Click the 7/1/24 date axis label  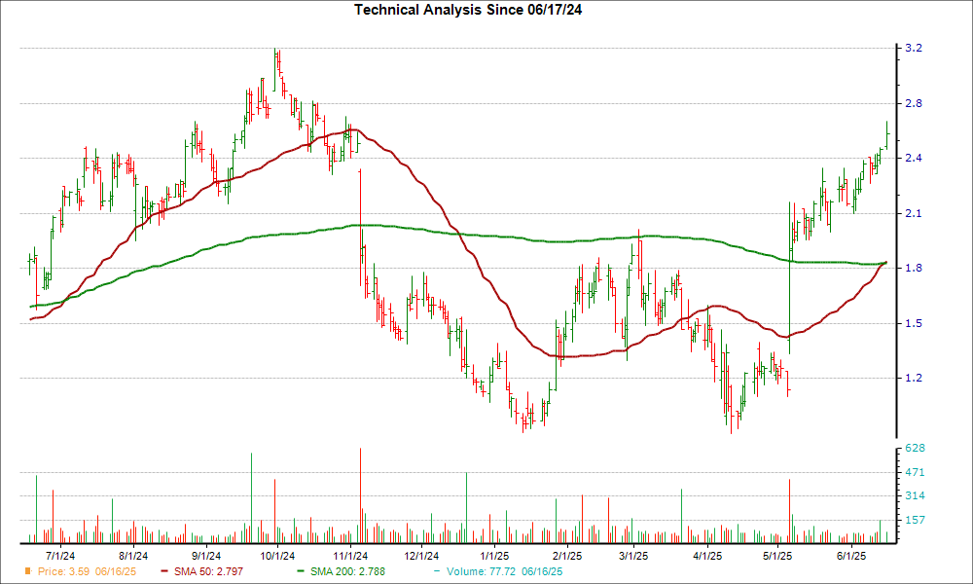click(60, 556)
